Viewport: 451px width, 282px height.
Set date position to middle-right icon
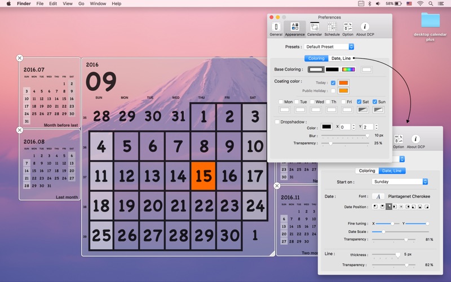[408, 206]
